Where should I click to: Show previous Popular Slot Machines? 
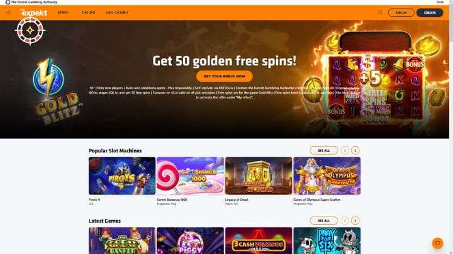(345, 151)
